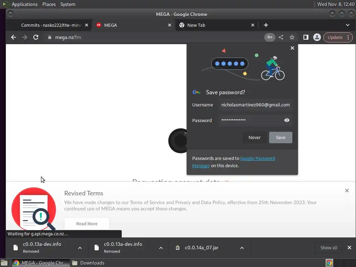Bookmark this tab with the star icon
Viewport: 356px width, 267px height.
(x=292, y=37)
